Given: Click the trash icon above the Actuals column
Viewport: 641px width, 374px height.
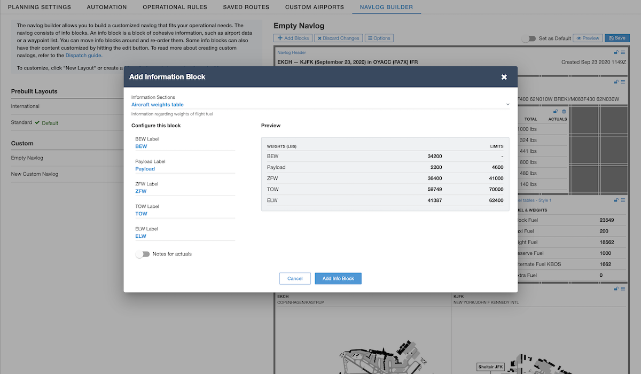Looking at the screenshot, I should [x=564, y=111].
